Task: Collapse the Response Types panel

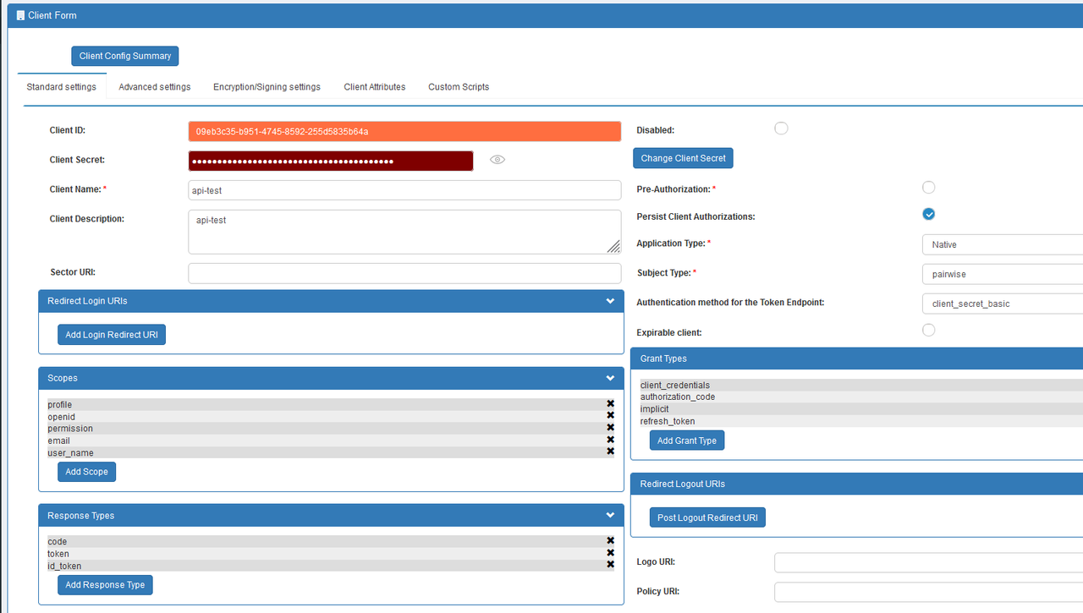Action: 610,515
